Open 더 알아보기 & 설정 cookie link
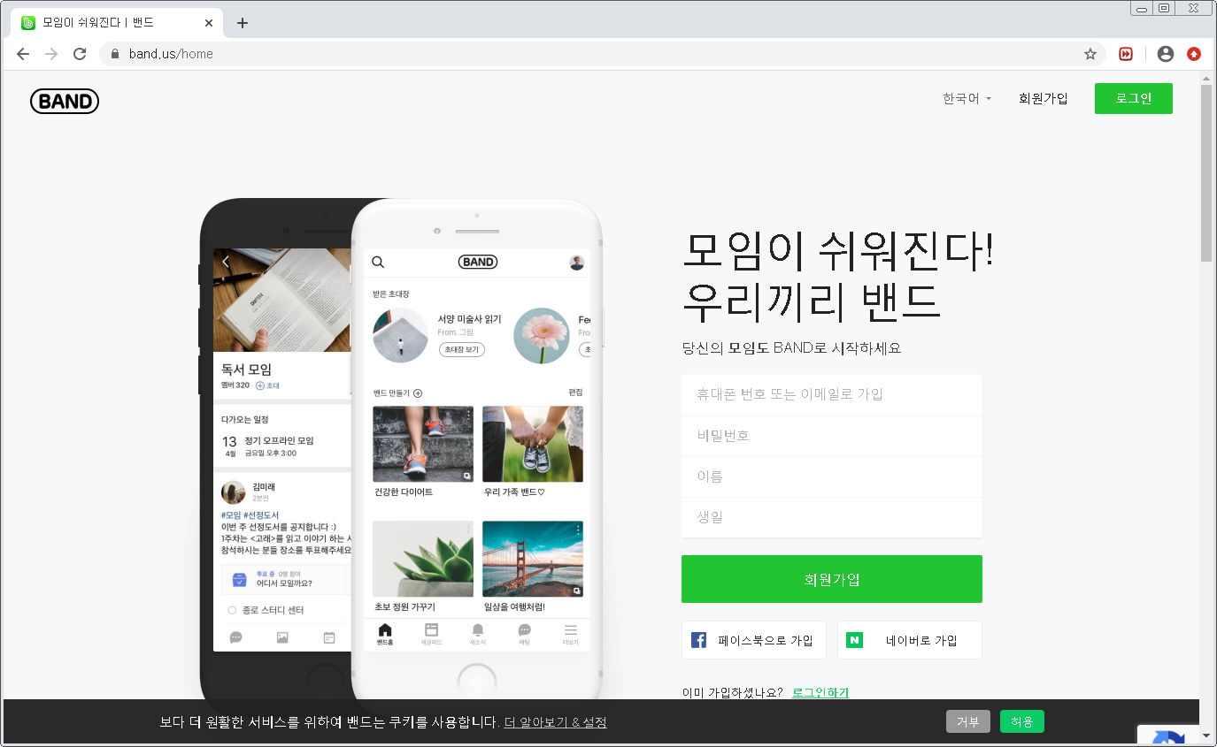Image resolution: width=1217 pixels, height=747 pixels. 556,722
